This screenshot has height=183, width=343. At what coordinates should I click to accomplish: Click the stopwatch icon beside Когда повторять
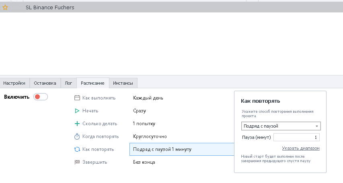click(77, 136)
